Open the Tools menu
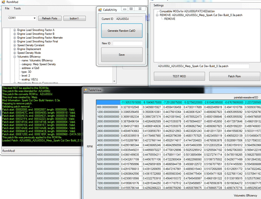The image size is (261, 199). [x=17, y=8]
